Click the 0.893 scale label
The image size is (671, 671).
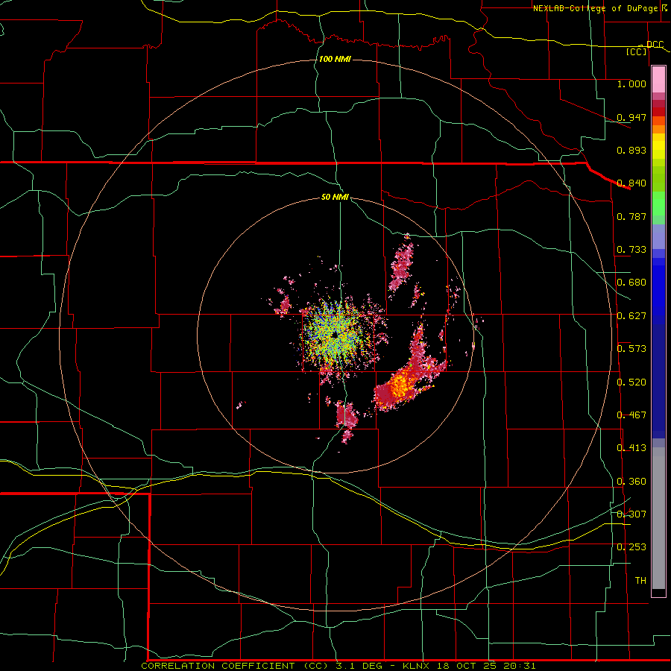click(x=631, y=150)
